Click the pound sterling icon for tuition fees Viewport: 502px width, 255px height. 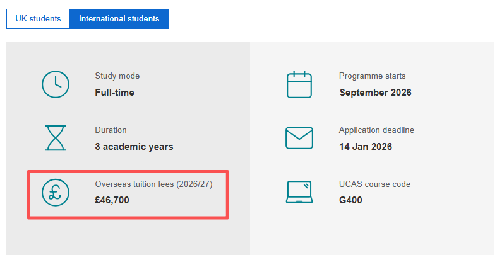(56, 193)
